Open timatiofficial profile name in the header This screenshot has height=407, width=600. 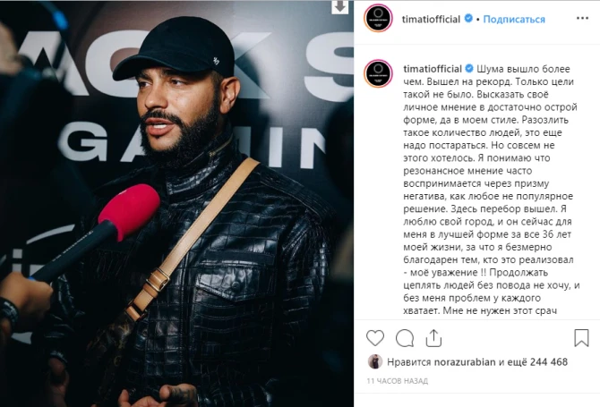pos(431,19)
